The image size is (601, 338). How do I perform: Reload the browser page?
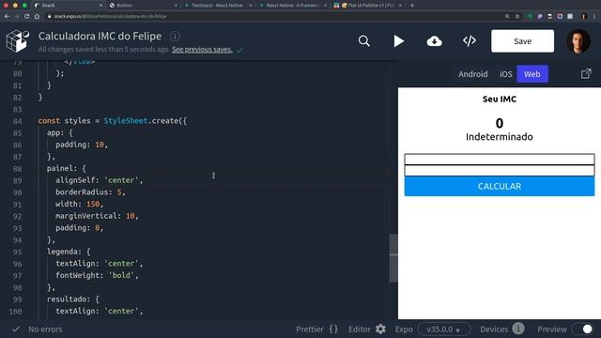coord(26,17)
